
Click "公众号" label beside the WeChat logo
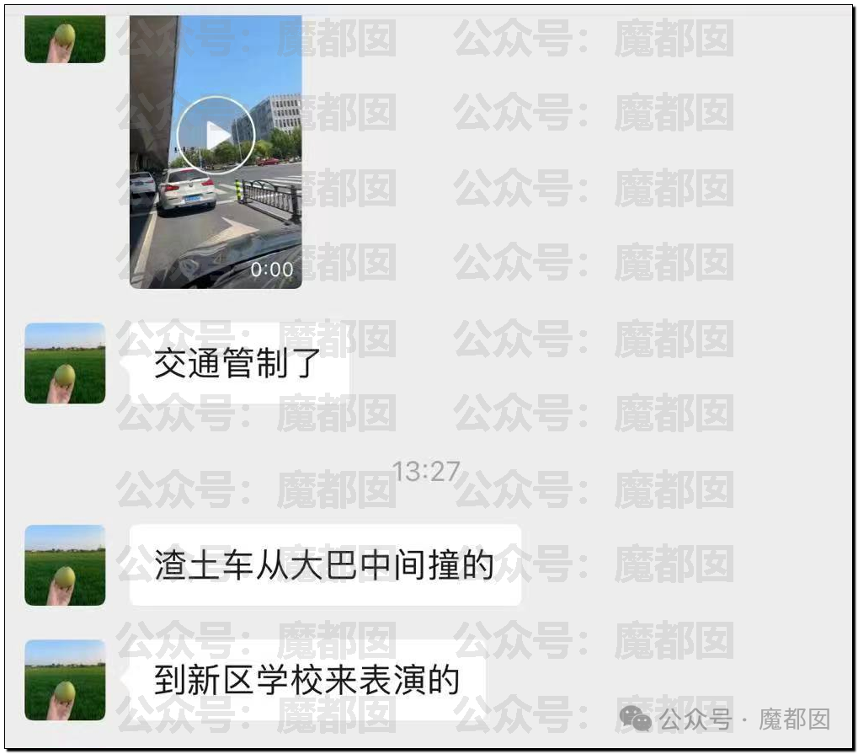(695, 719)
